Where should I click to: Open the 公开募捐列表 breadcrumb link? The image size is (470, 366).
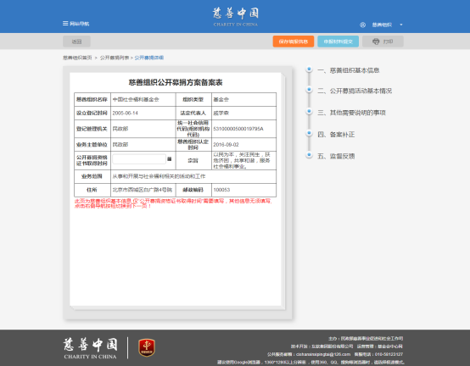click(x=115, y=58)
